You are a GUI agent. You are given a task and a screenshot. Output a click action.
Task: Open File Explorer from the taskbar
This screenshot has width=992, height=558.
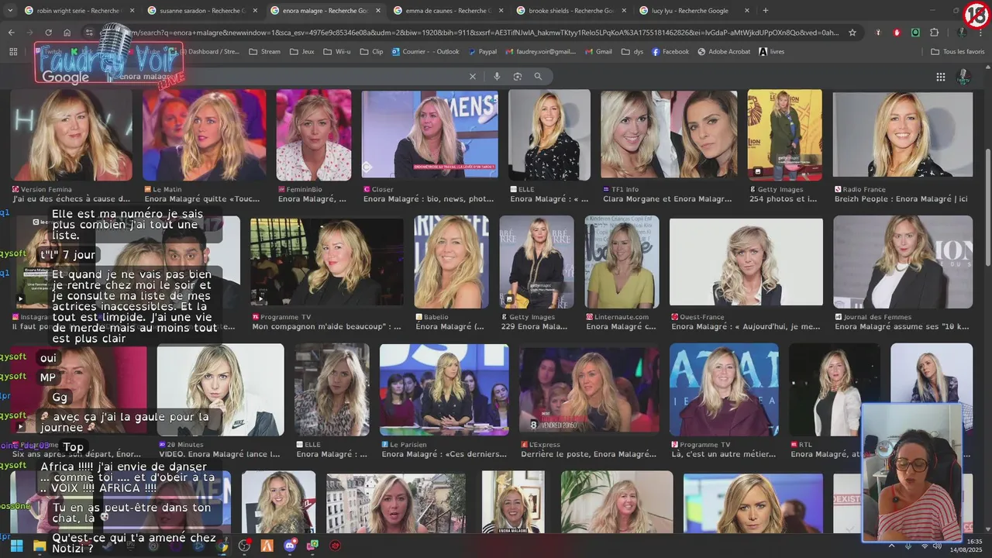(40, 546)
